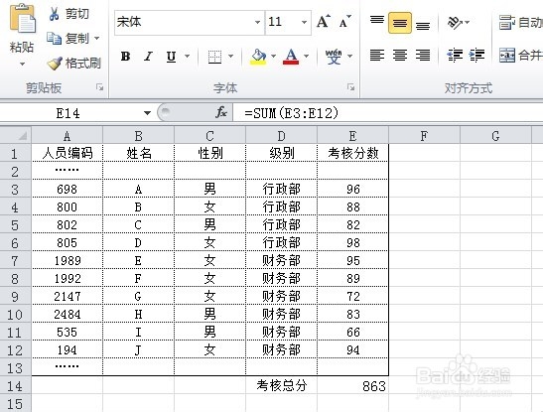Click the score cell with 72
Viewport: 543px width, 412px height.
(x=352, y=296)
